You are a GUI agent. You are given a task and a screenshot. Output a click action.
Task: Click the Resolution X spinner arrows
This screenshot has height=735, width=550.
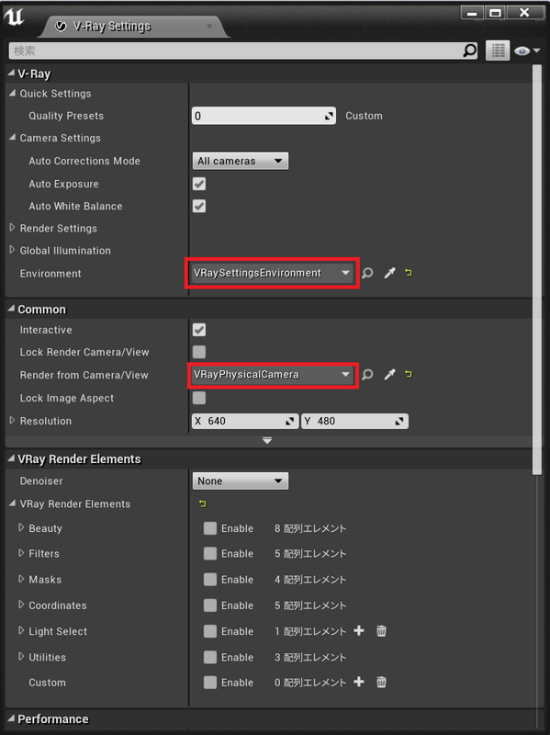coord(290,421)
